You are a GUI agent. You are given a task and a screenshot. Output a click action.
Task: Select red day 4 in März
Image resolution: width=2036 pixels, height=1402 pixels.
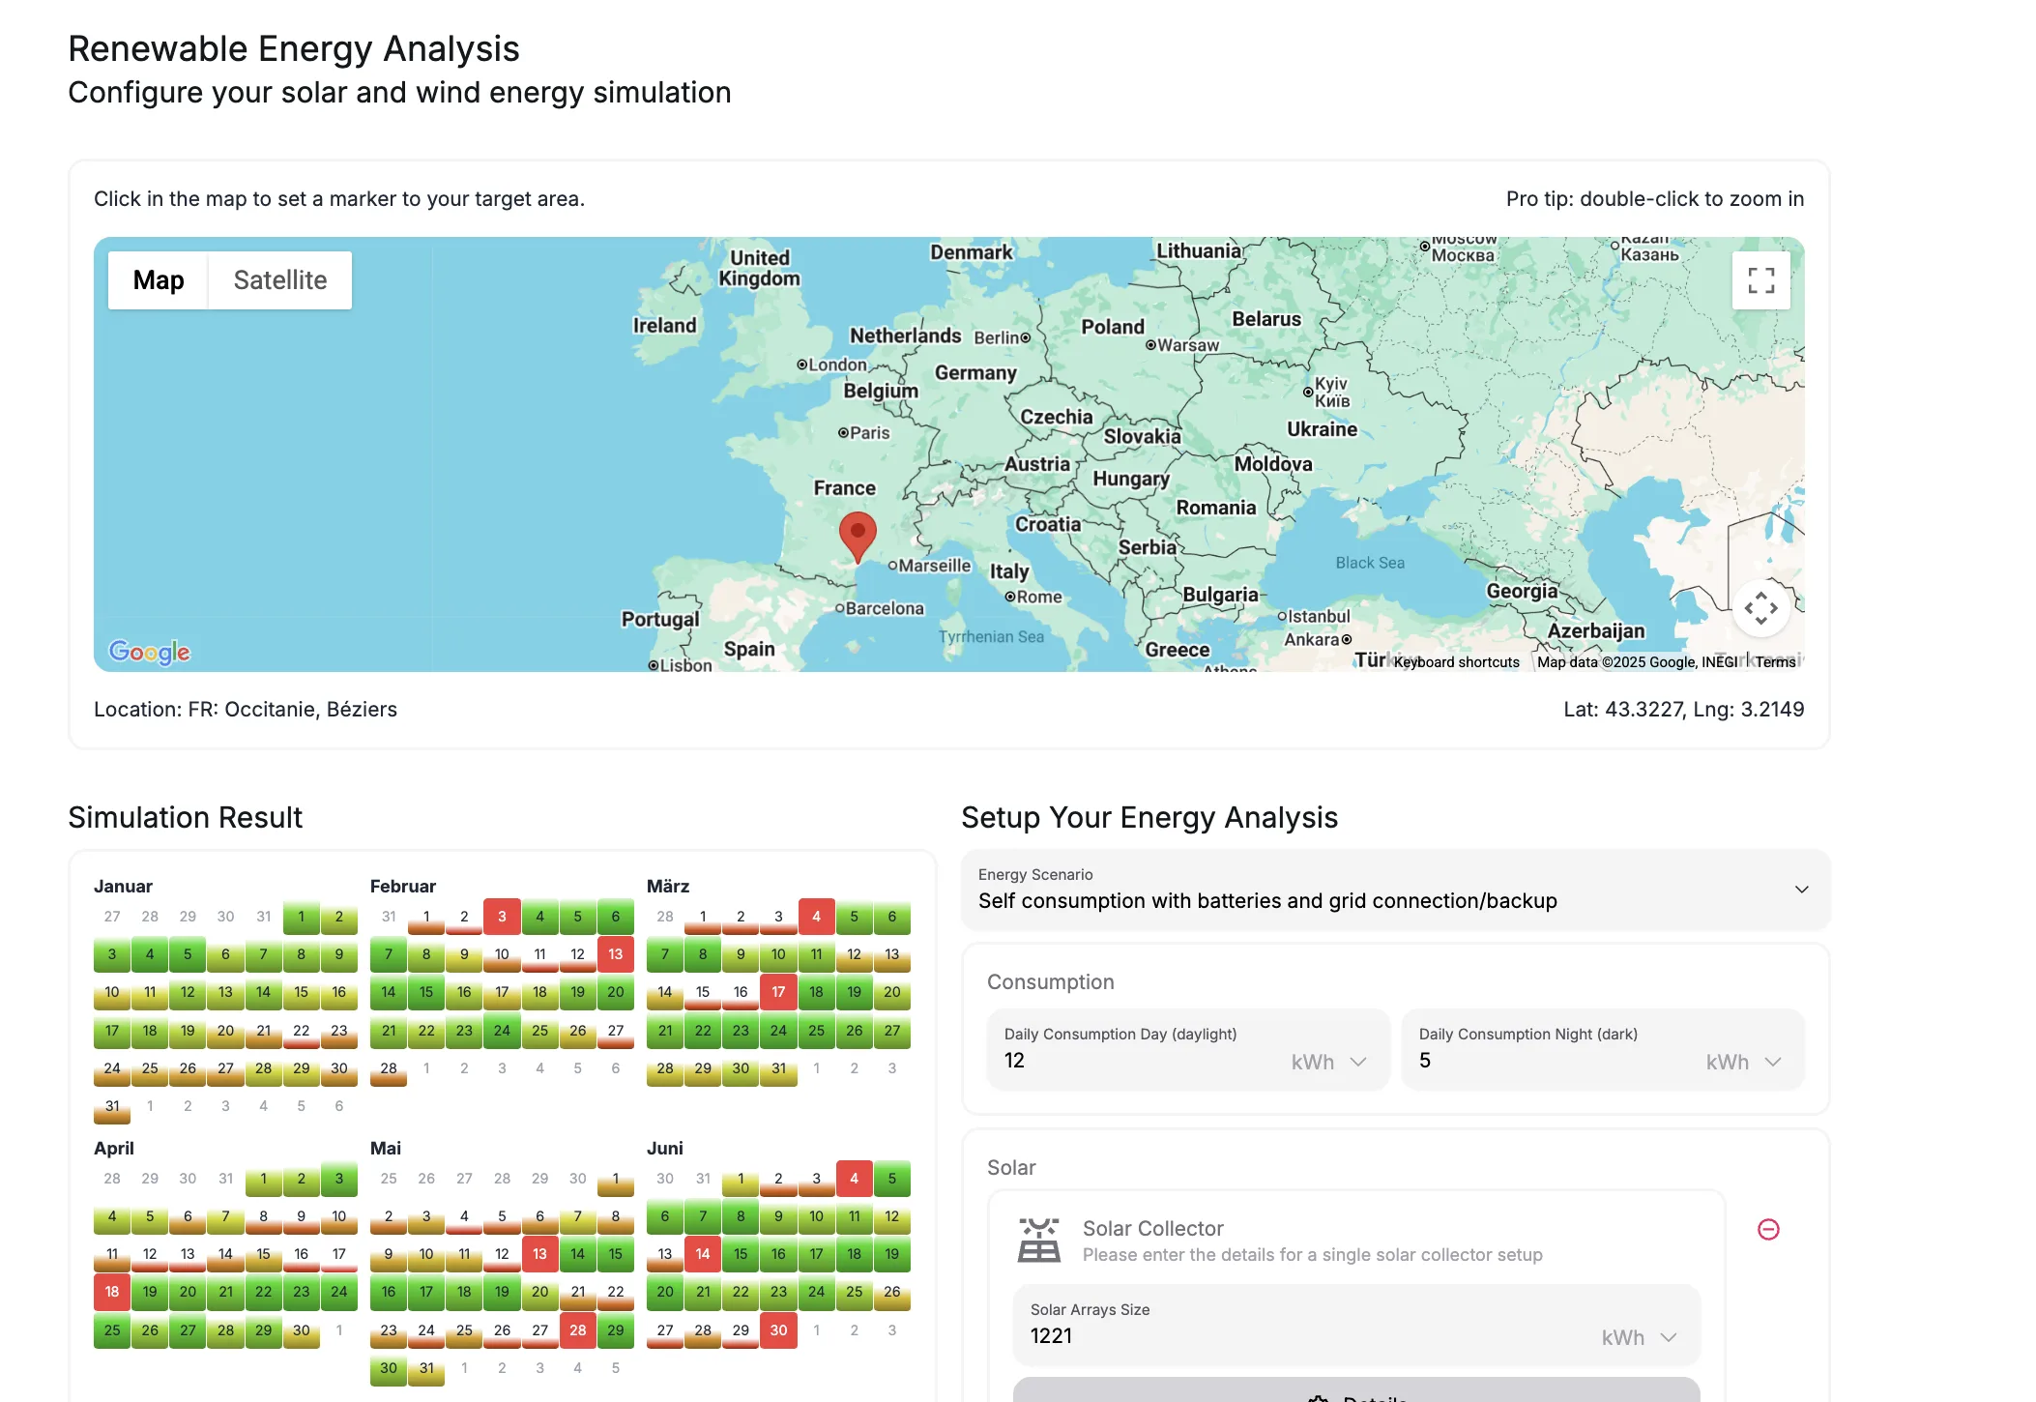pos(816,917)
